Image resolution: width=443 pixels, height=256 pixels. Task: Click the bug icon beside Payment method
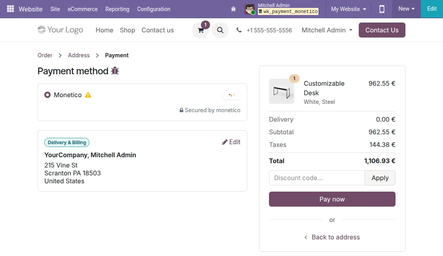pyautogui.click(x=115, y=71)
